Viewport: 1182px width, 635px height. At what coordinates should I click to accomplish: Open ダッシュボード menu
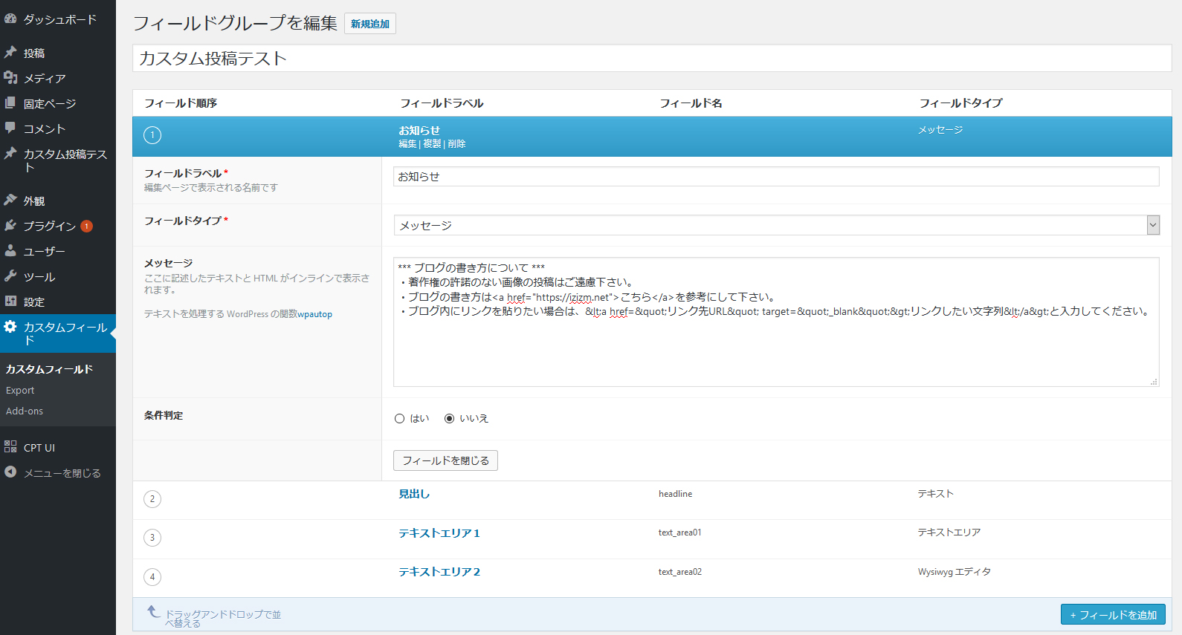[x=60, y=19]
